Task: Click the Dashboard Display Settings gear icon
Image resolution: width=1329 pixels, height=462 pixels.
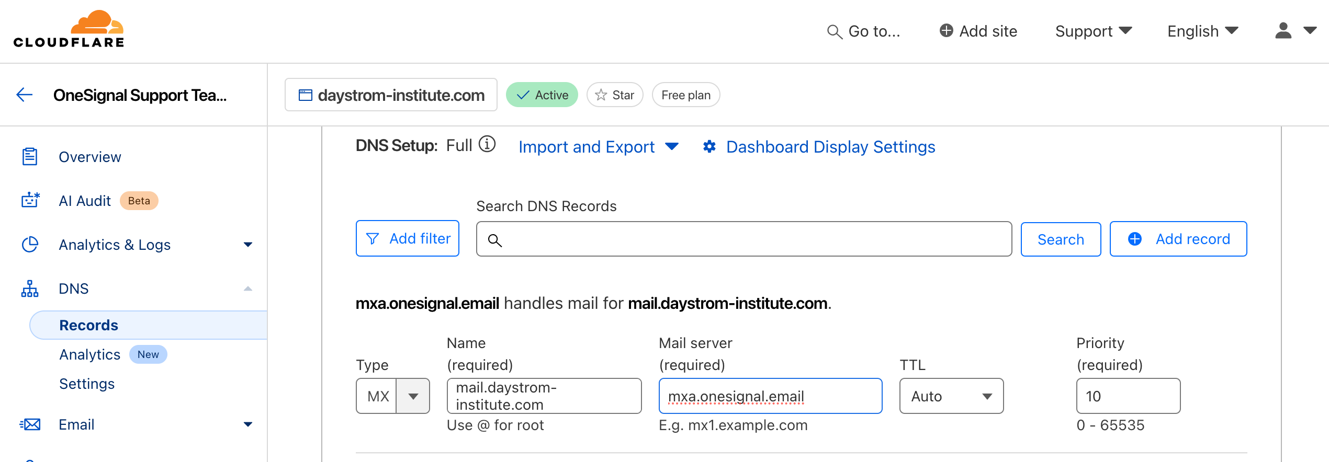Action: (x=709, y=147)
